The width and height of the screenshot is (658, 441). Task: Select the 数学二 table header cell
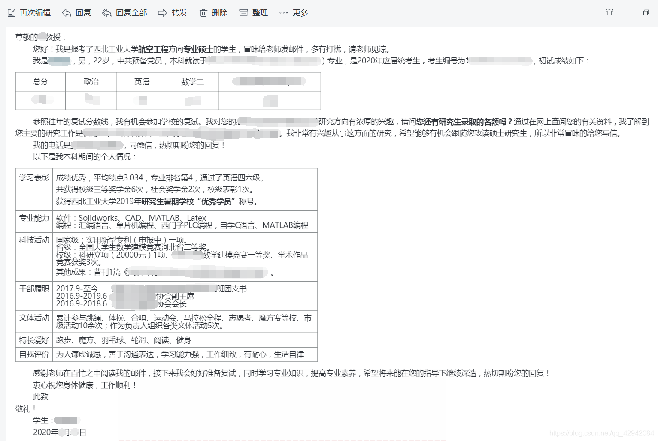[192, 81]
